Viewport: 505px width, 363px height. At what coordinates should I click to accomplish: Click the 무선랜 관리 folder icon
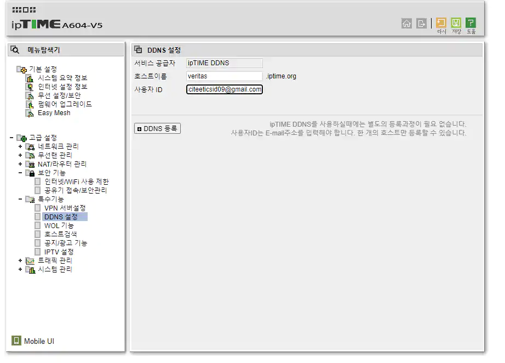click(x=30, y=156)
